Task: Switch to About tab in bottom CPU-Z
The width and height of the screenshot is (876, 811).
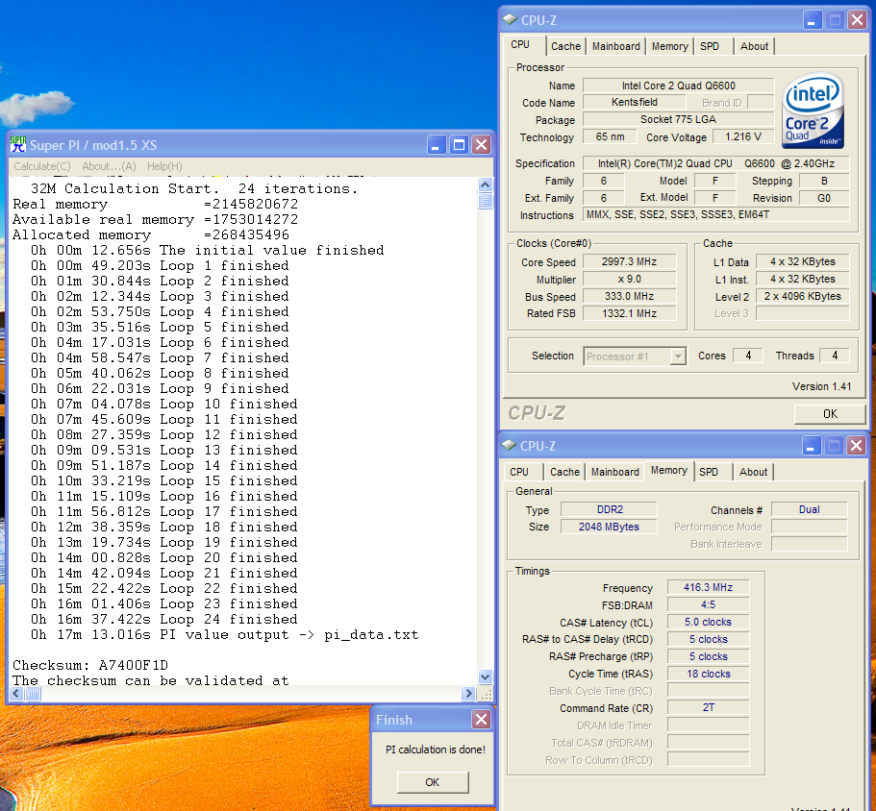Action: [753, 472]
